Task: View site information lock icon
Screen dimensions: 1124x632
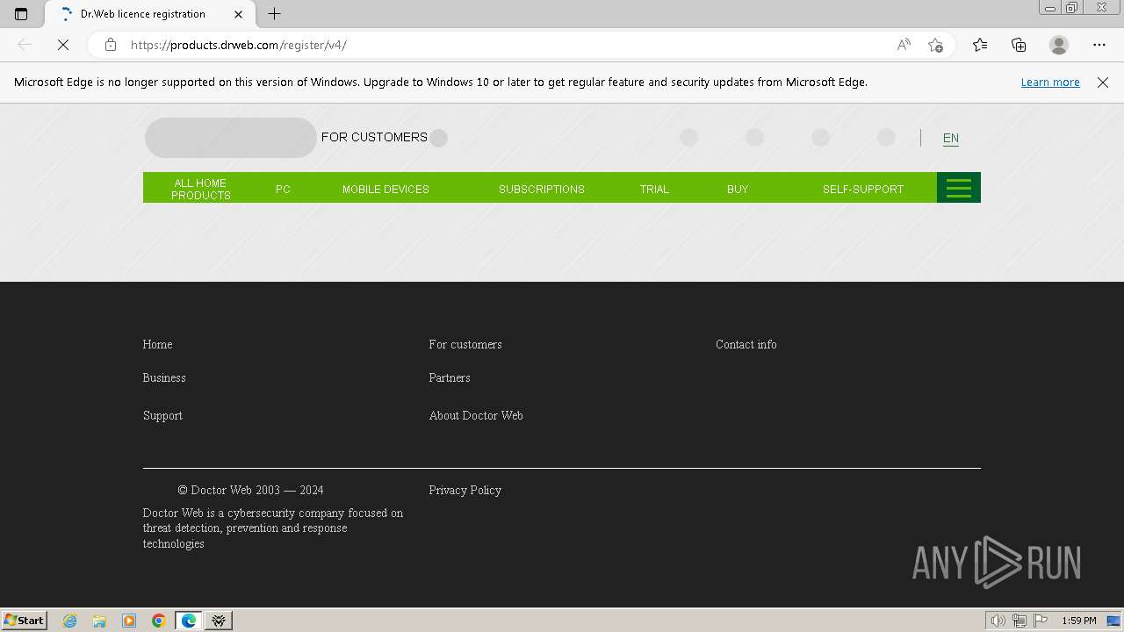Action: 110,45
